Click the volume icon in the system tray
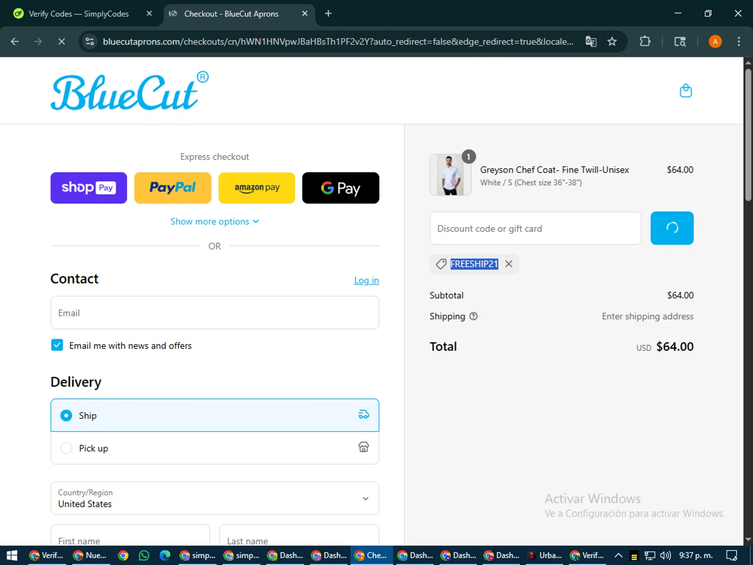The height and width of the screenshot is (565, 753). click(666, 555)
